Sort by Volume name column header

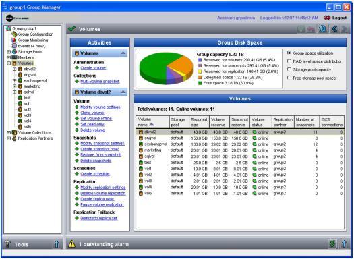(152, 122)
